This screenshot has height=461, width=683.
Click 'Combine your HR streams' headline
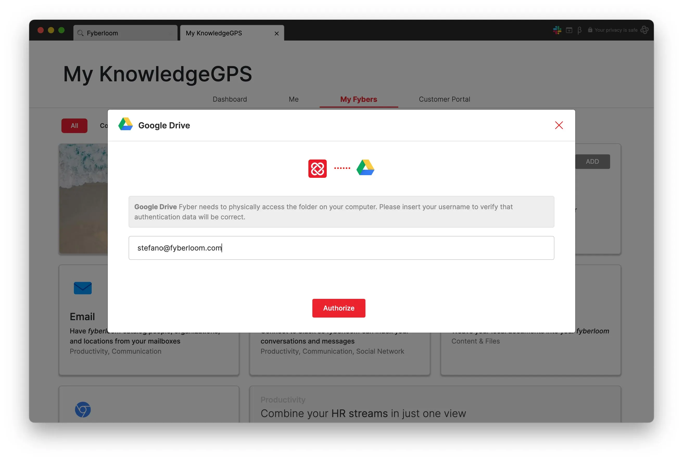point(363,413)
